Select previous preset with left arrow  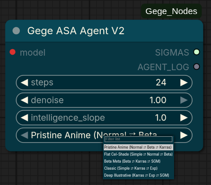[x=24, y=135]
